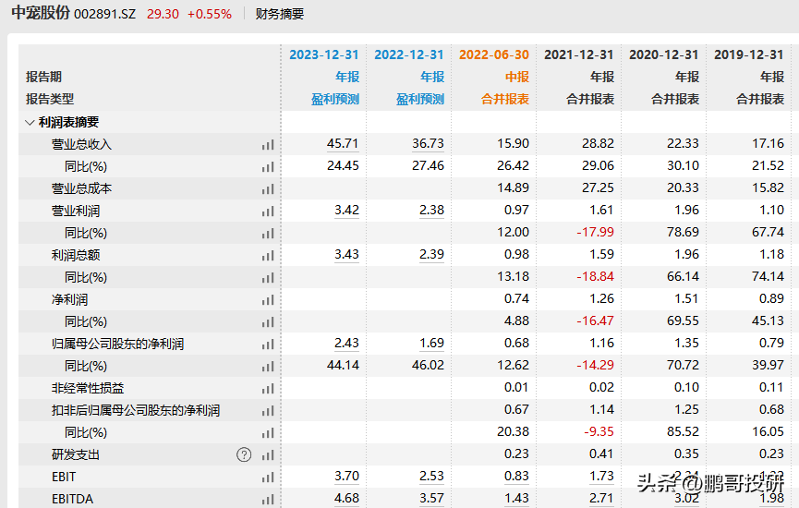Click negative growth value -14.29
Viewport: 799px width, 508px height.
[595, 366]
